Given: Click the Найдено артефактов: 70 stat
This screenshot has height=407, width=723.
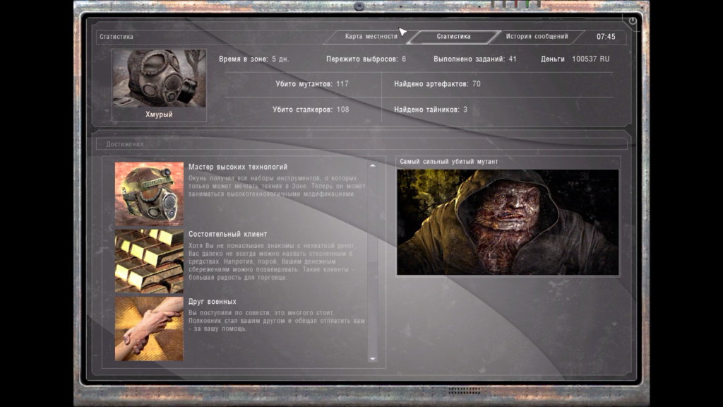Looking at the screenshot, I should click(437, 84).
